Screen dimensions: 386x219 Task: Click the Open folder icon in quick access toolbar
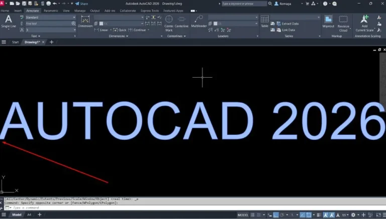pyautogui.click(x=18, y=4)
